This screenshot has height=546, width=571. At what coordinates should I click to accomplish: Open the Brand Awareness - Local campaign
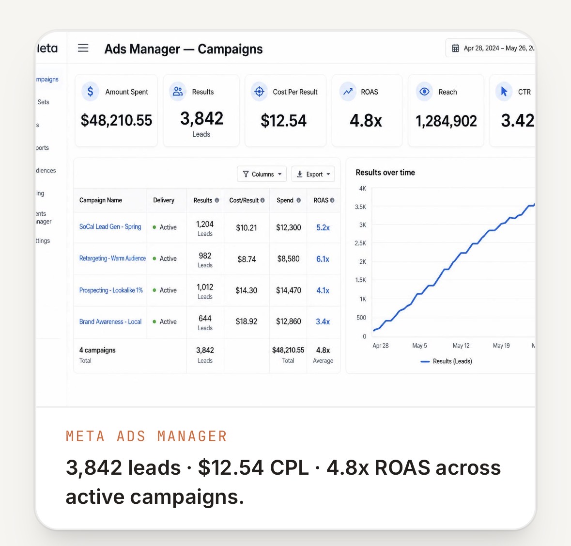point(110,321)
